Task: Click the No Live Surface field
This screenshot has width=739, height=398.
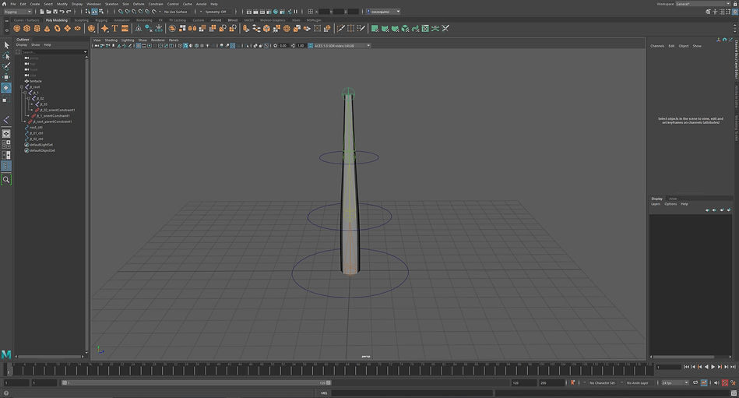Action: [x=176, y=12]
